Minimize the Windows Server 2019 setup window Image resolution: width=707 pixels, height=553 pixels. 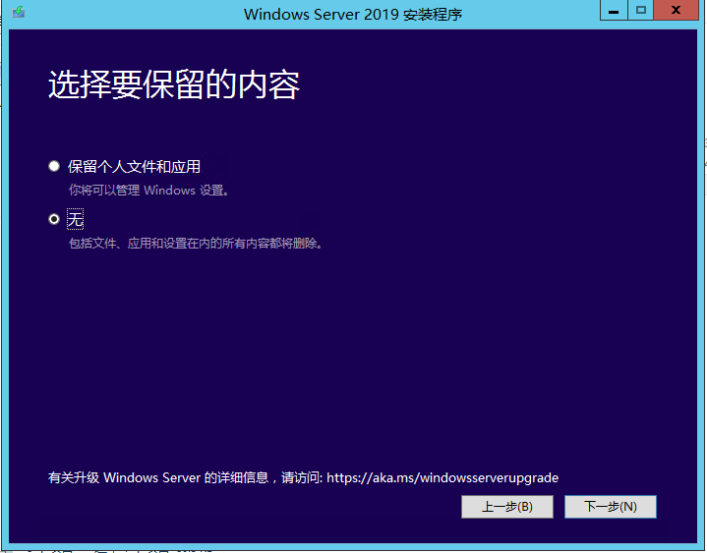click(x=614, y=11)
